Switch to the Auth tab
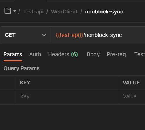 pos(35,54)
